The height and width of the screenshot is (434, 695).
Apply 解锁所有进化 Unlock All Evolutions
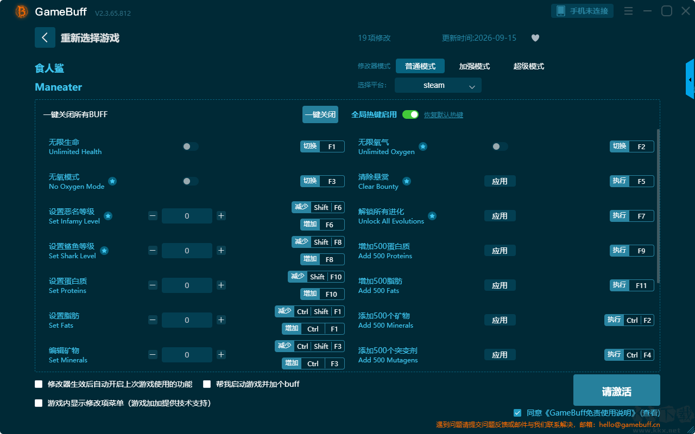pyautogui.click(x=500, y=216)
